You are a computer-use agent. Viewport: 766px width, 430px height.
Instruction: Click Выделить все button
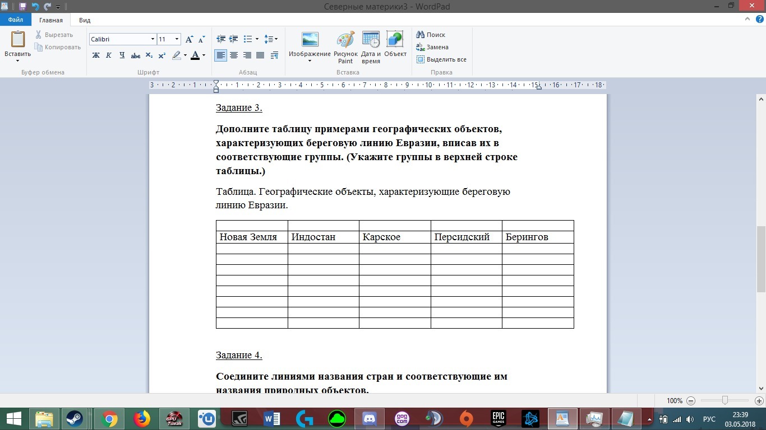[x=441, y=59]
